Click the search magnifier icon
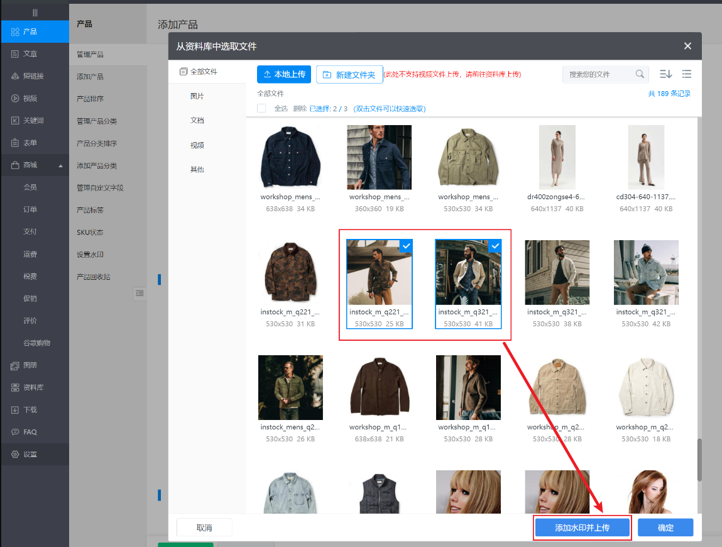This screenshot has height=547, width=722. click(640, 74)
